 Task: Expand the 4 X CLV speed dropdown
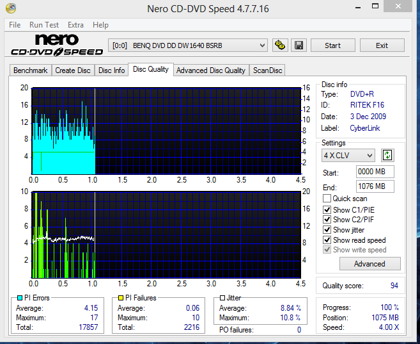348,156
